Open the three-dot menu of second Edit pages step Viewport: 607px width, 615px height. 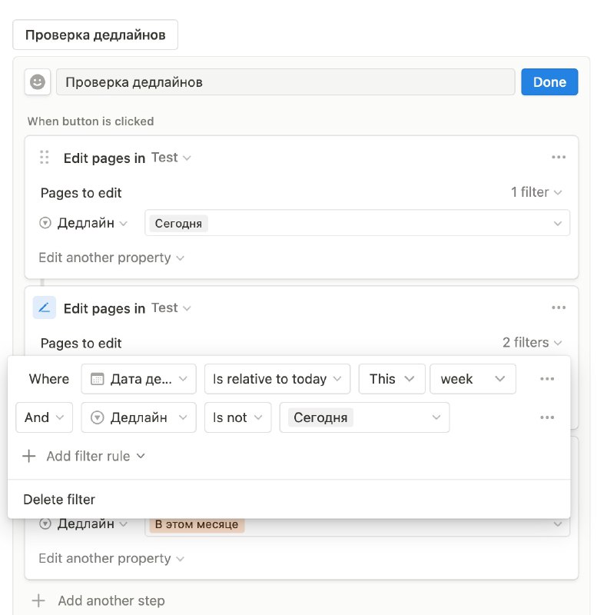559,307
